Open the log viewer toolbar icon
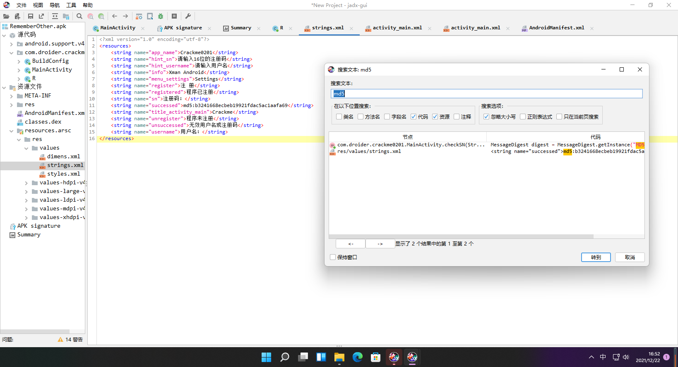The height and width of the screenshot is (367, 678). pyautogui.click(x=174, y=16)
